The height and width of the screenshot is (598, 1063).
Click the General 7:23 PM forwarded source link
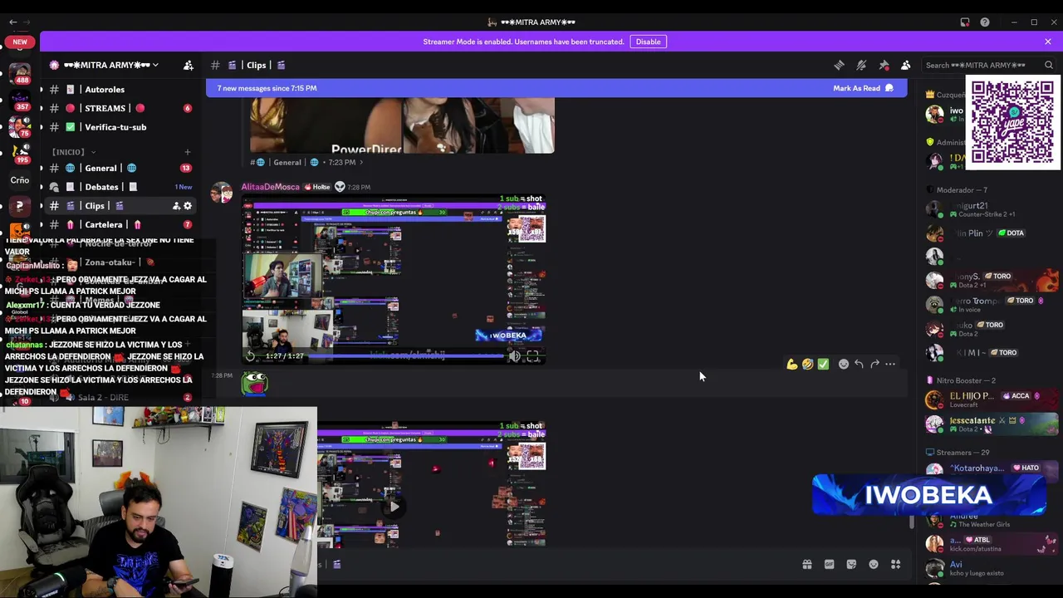pos(308,163)
